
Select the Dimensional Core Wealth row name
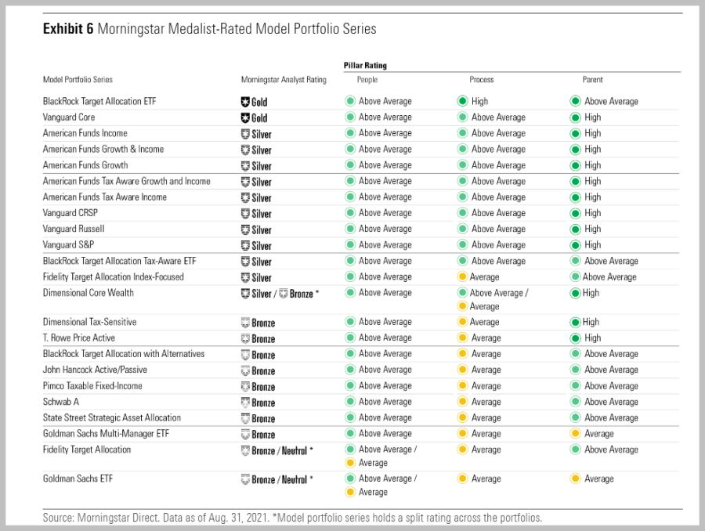pyautogui.click(x=88, y=293)
